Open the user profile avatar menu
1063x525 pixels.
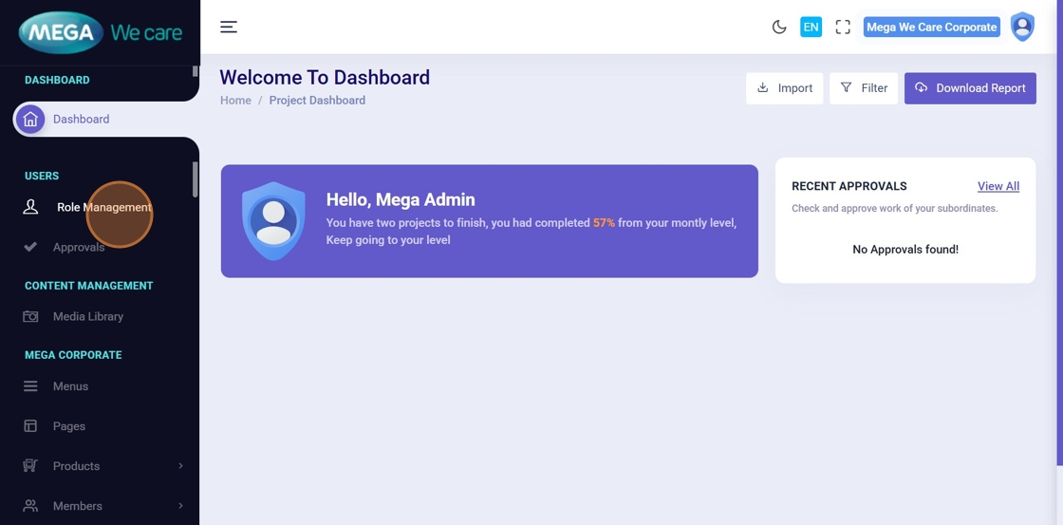[x=1022, y=27]
